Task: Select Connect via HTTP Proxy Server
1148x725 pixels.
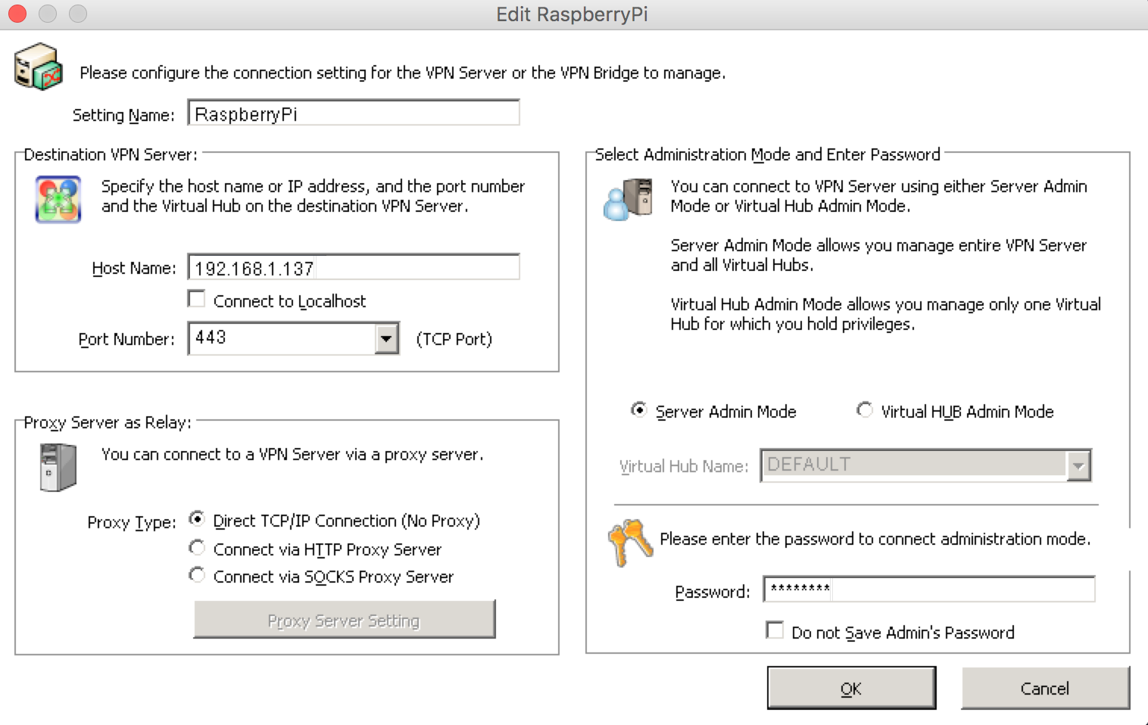Action: pos(197,547)
